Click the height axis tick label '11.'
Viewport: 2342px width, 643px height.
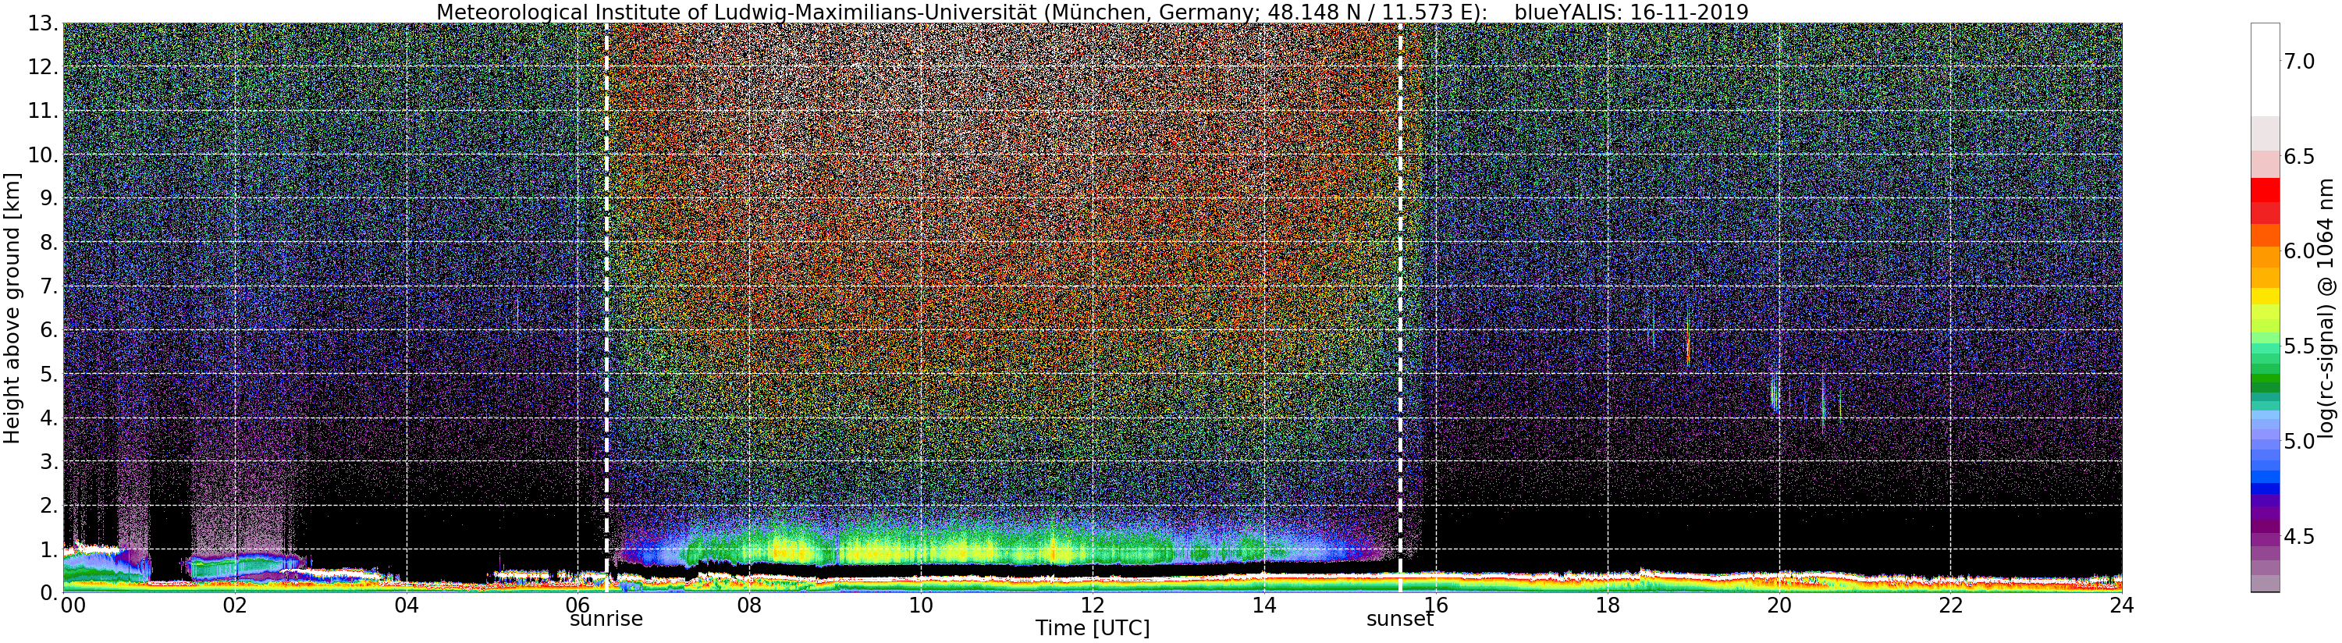click(44, 110)
